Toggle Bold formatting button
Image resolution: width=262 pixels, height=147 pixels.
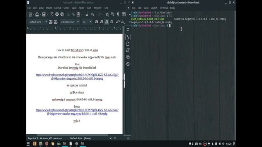97,22
